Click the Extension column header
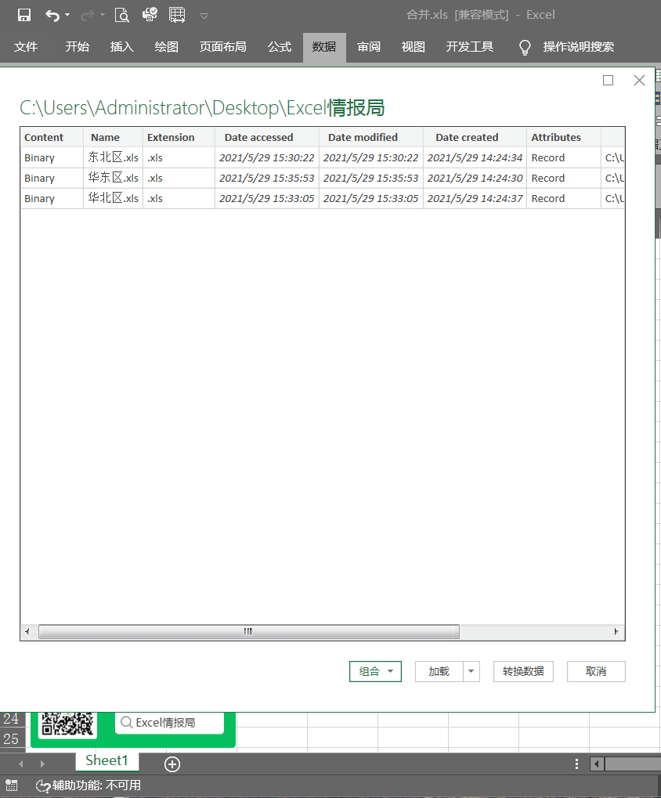 pos(179,137)
